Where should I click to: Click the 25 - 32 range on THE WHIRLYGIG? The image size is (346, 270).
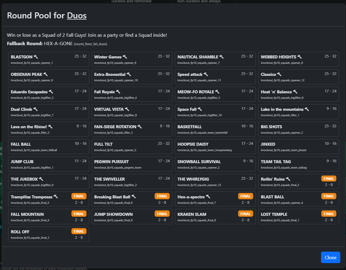(247, 178)
